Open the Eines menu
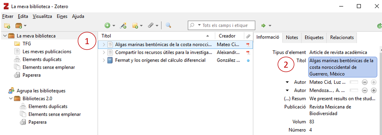Image resolution: width=382 pixels, height=135 pixels. 62,16
